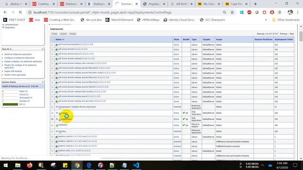Switch to the Creating browser tab
The height and width of the screenshot is (170, 303).
pyautogui.click(x=44, y=4)
